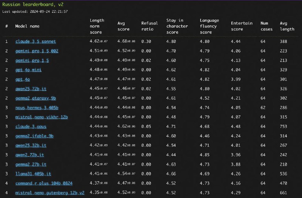Select avg length 267 for qwen25_32b_it

click(284, 145)
